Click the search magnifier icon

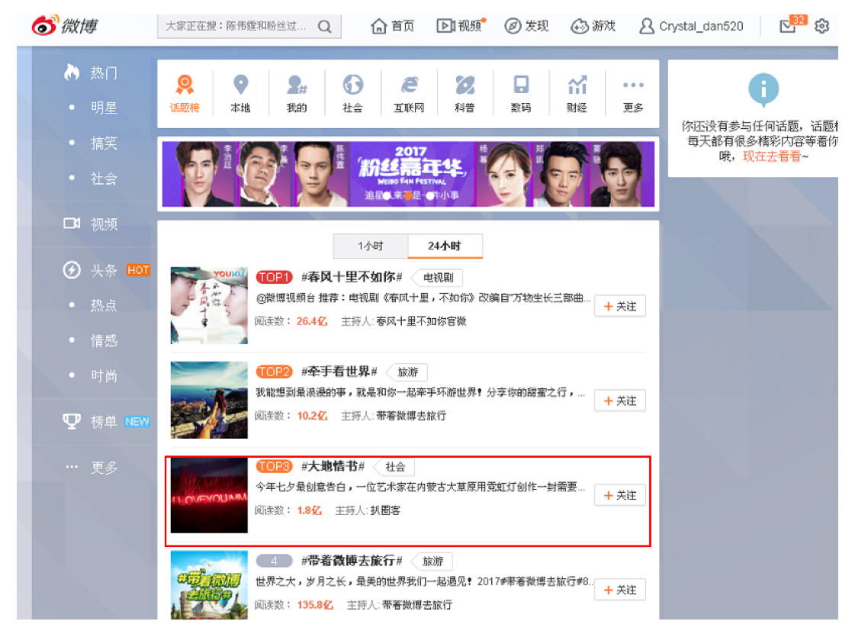point(325,27)
